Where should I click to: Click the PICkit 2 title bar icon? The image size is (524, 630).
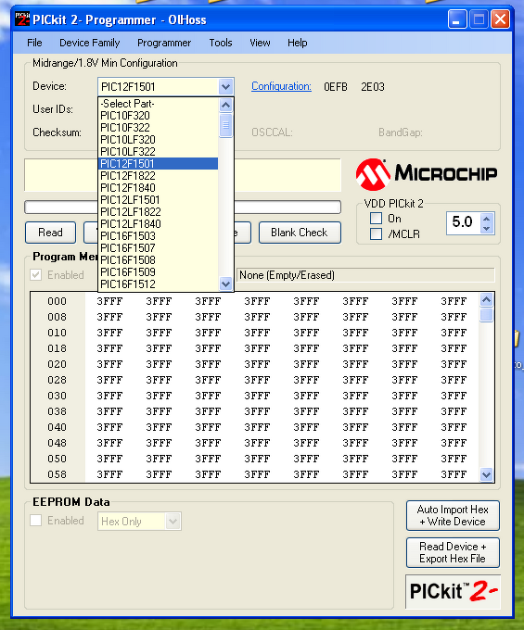click(x=22, y=19)
